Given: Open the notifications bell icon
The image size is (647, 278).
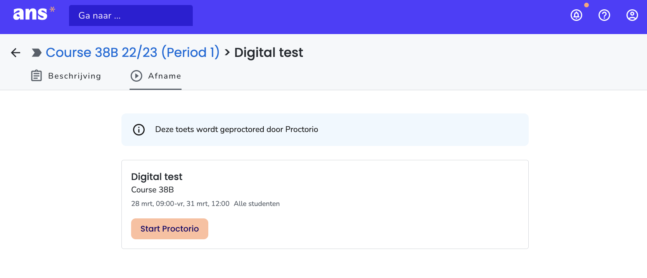Looking at the screenshot, I should (x=576, y=15).
